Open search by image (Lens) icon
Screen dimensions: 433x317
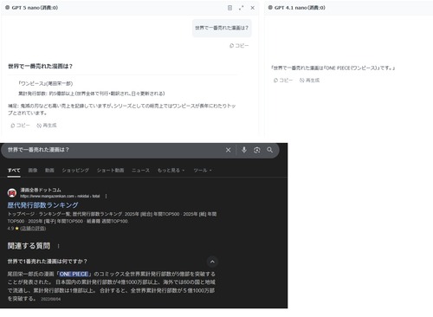(x=257, y=150)
